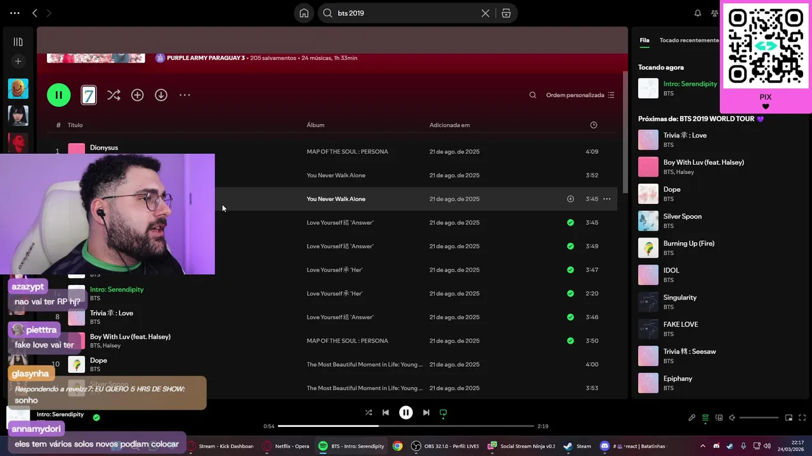This screenshot has height=456, width=812.
Task: Sort by 'Adicionada em' column header
Action: [x=449, y=125]
